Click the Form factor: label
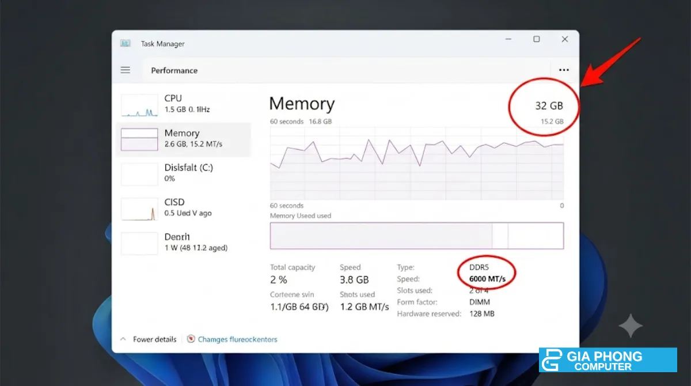Screen dimensions: 691x386 (417, 302)
